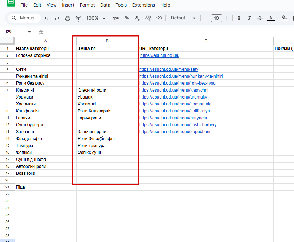Select cell 'Класичні роли'
294x242 pixels.
click(x=107, y=90)
